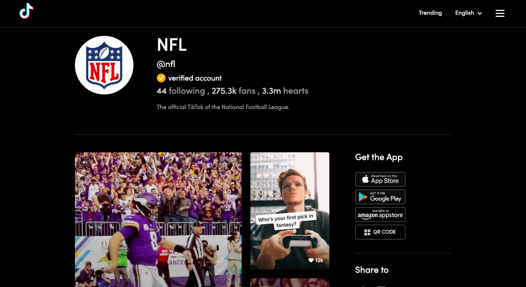
Task: Open the fantasy first pick video
Action: click(x=290, y=211)
